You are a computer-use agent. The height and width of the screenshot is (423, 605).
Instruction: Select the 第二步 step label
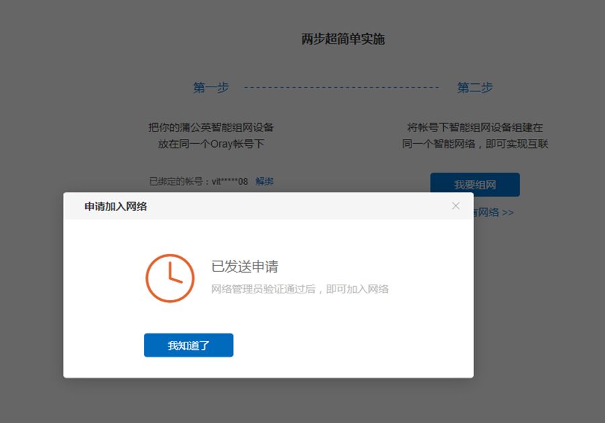tap(475, 87)
